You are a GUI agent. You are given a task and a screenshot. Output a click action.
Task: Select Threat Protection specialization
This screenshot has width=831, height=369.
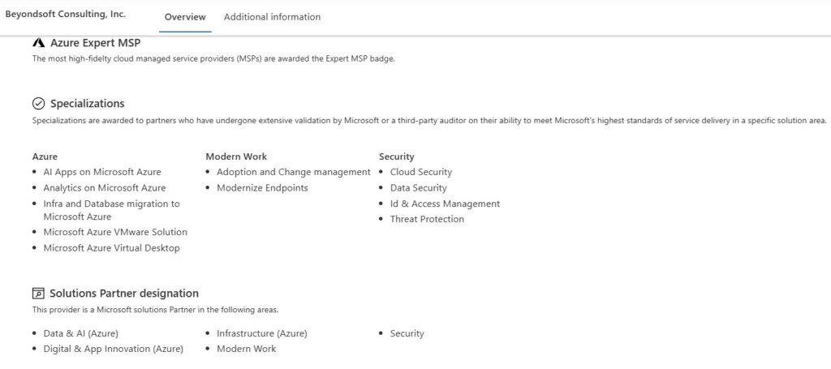(427, 219)
